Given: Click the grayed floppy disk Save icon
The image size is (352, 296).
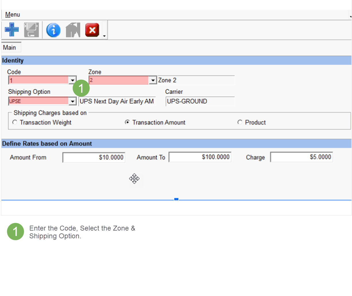Looking at the screenshot, I should point(31,30).
